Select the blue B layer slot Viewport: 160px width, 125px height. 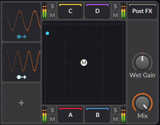(97, 115)
